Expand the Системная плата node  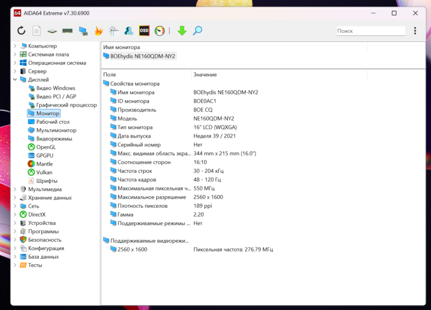click(15, 54)
